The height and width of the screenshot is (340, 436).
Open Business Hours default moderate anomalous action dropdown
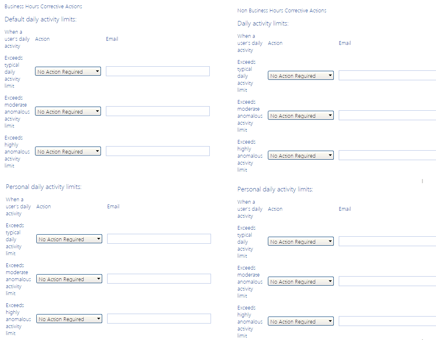68,112
